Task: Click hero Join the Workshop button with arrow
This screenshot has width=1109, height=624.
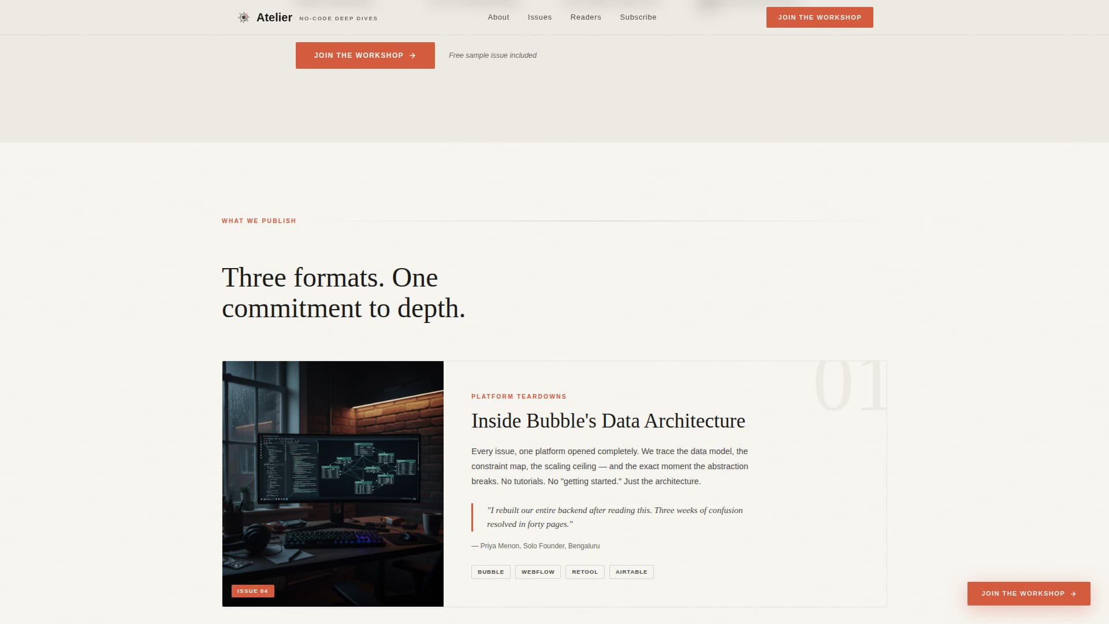Action: 365,55
